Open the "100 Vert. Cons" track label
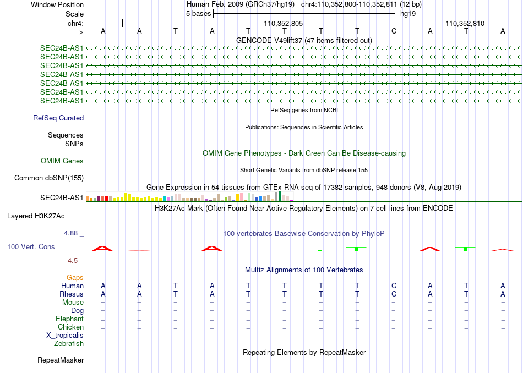 pos(31,246)
